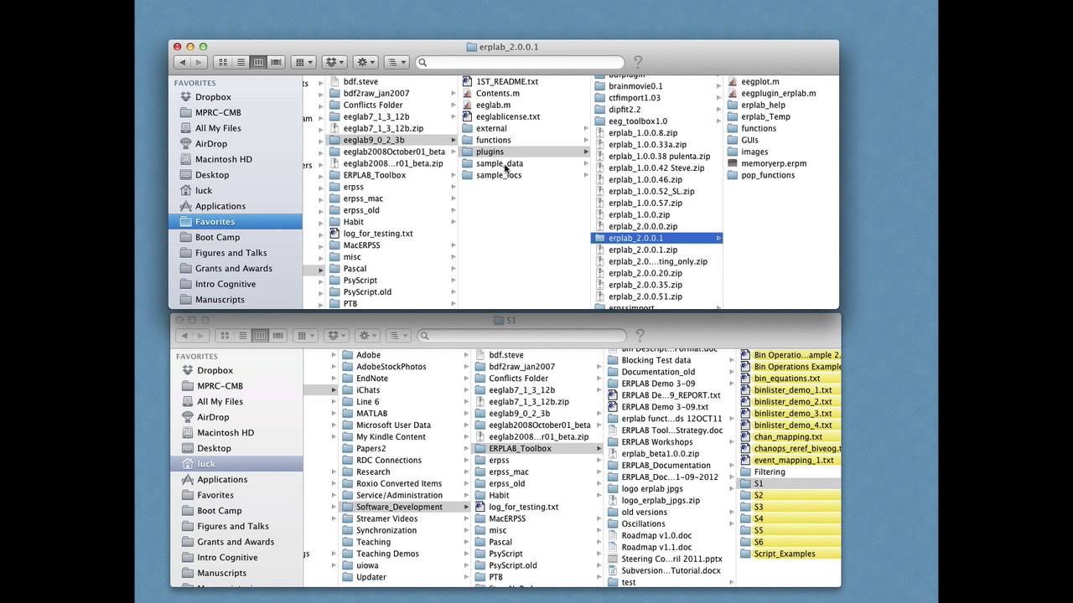Open Dropbox toolbar menu in erplab_2.0.0.1 window

[334, 62]
